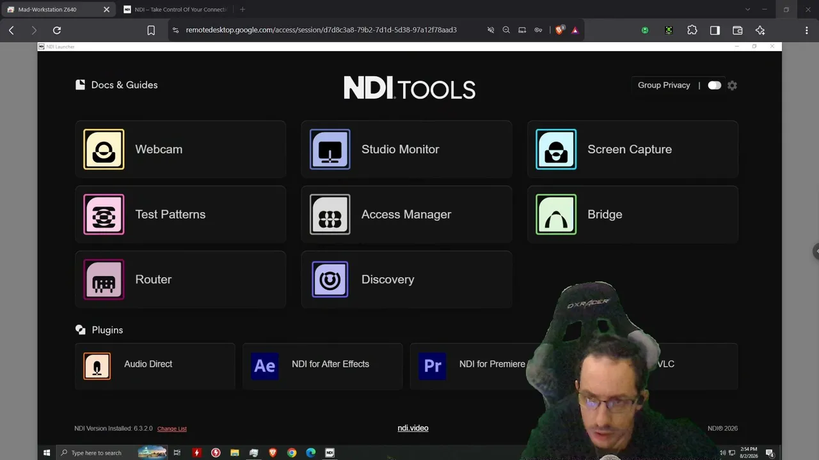Viewport: 819px width, 460px height.
Task: Open the Brave Rewards triangle icon
Action: [x=575, y=30]
